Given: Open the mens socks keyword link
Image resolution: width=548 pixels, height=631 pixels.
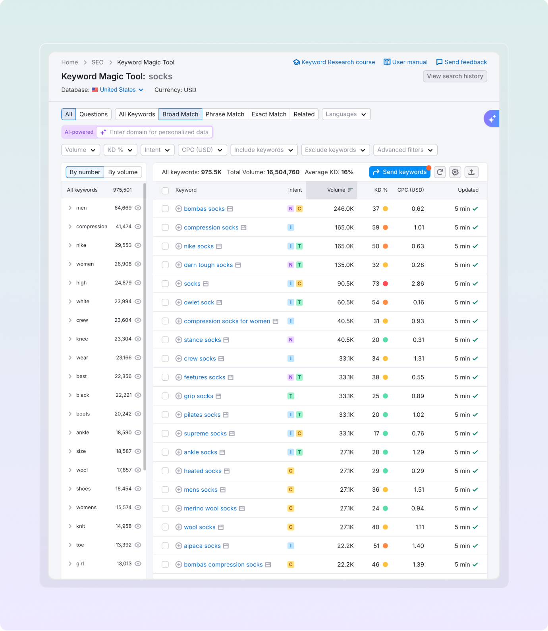Looking at the screenshot, I should [x=201, y=490].
